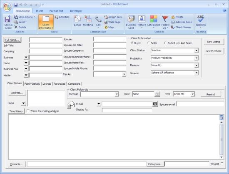The image size is (229, 174).
Task: Click Send in the Actions group
Action: pos(20,22)
